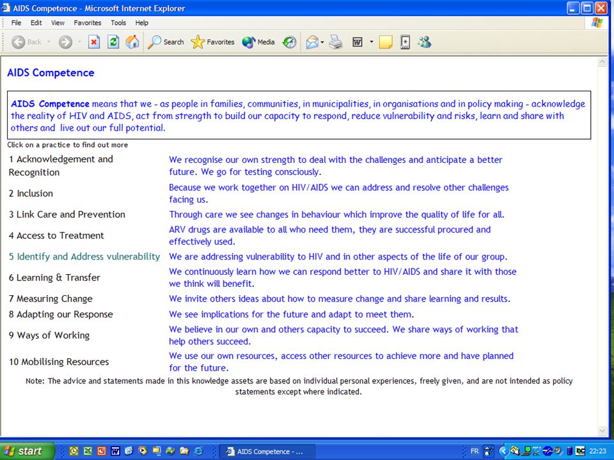Click the Forward navigation arrow
The image size is (614, 460).
click(65, 42)
